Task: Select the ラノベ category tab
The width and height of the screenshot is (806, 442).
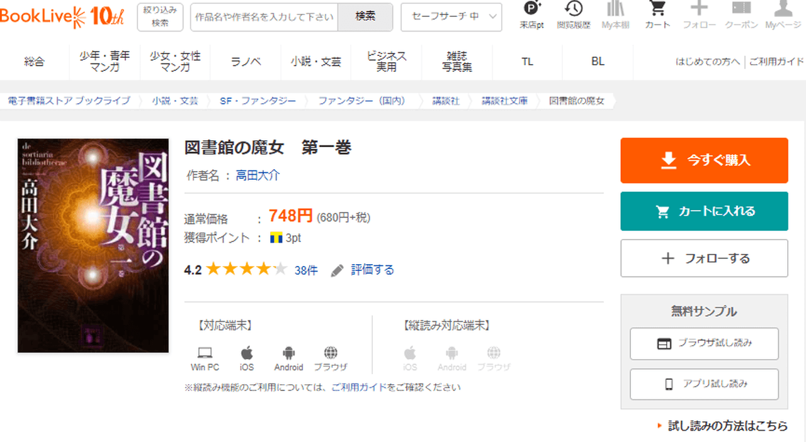Action: tap(246, 62)
